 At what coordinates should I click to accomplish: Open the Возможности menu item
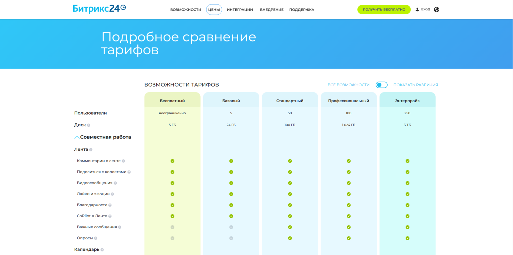[185, 10]
